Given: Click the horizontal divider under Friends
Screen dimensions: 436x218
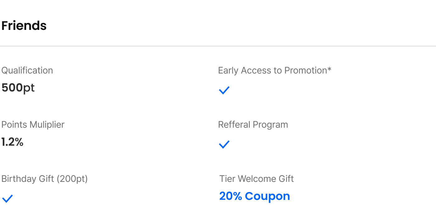Looking at the screenshot, I should pyautogui.click(x=218, y=46).
